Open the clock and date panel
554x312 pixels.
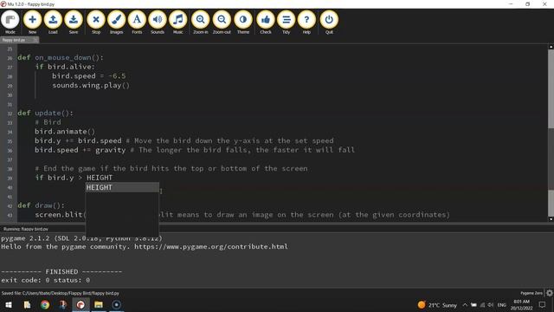pos(521,305)
